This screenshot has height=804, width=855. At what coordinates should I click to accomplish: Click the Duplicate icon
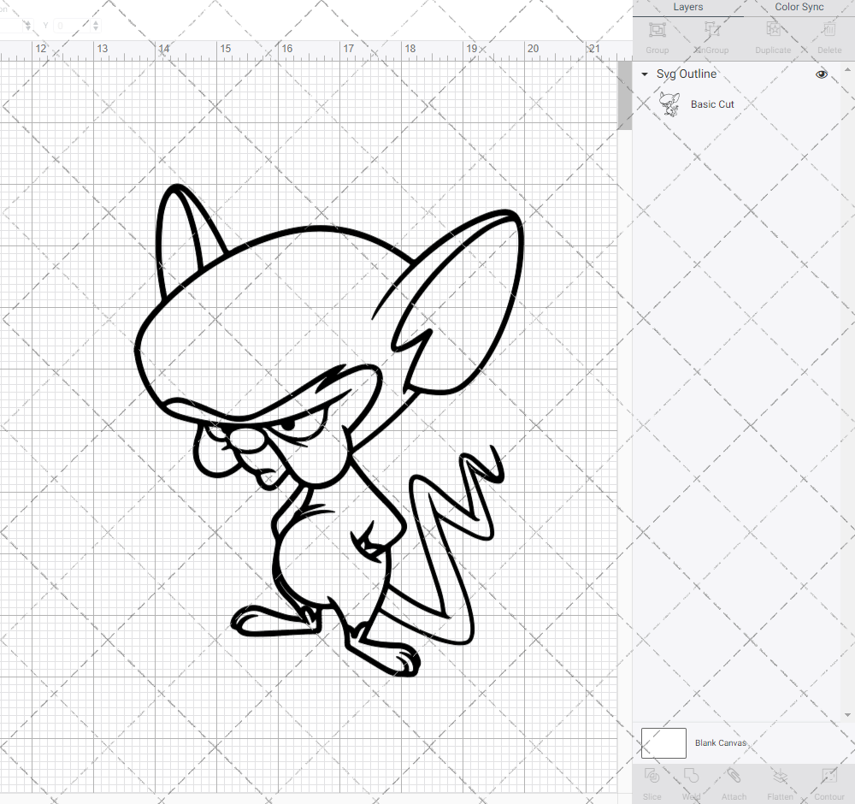pyautogui.click(x=773, y=29)
